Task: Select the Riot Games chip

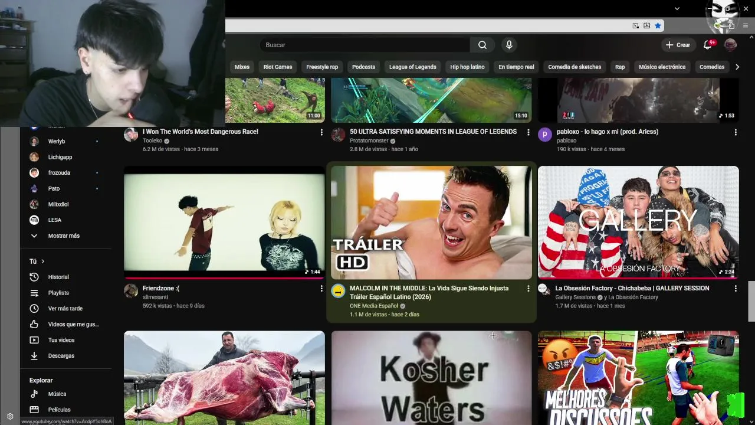Action: pyautogui.click(x=278, y=67)
